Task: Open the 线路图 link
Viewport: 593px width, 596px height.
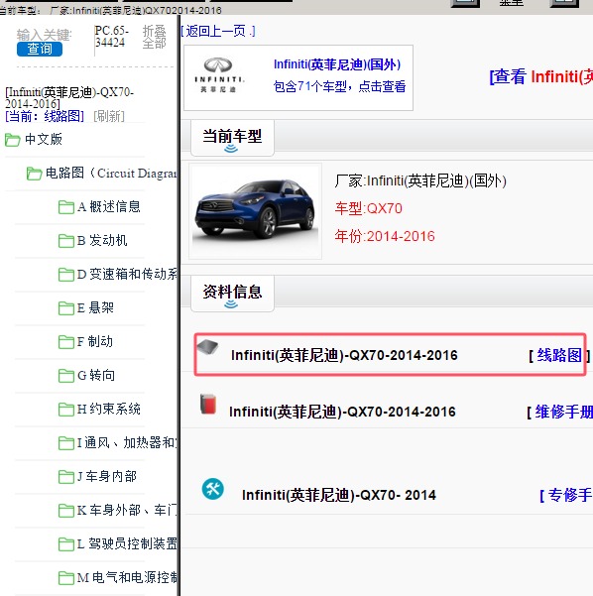Action: pos(559,355)
